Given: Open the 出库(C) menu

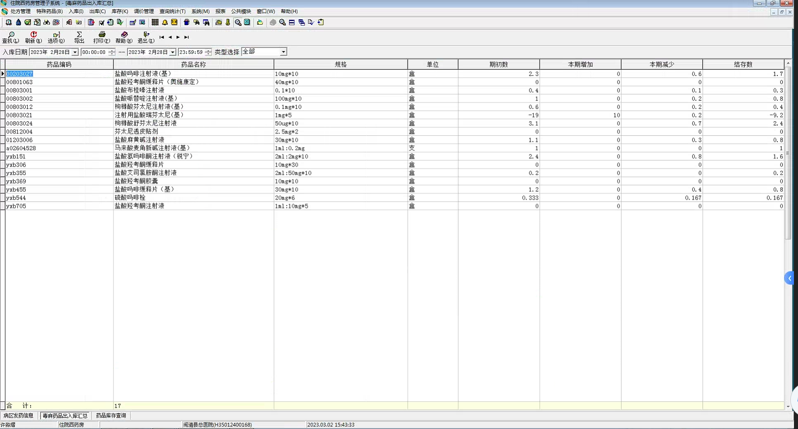Looking at the screenshot, I should [x=97, y=11].
